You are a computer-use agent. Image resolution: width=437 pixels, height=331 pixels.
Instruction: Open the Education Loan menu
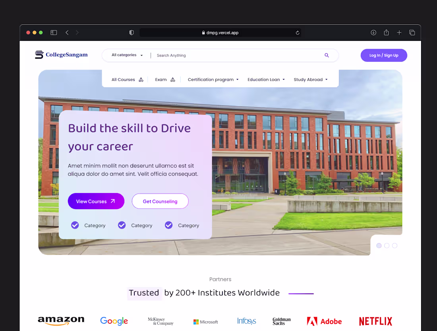pyautogui.click(x=266, y=79)
